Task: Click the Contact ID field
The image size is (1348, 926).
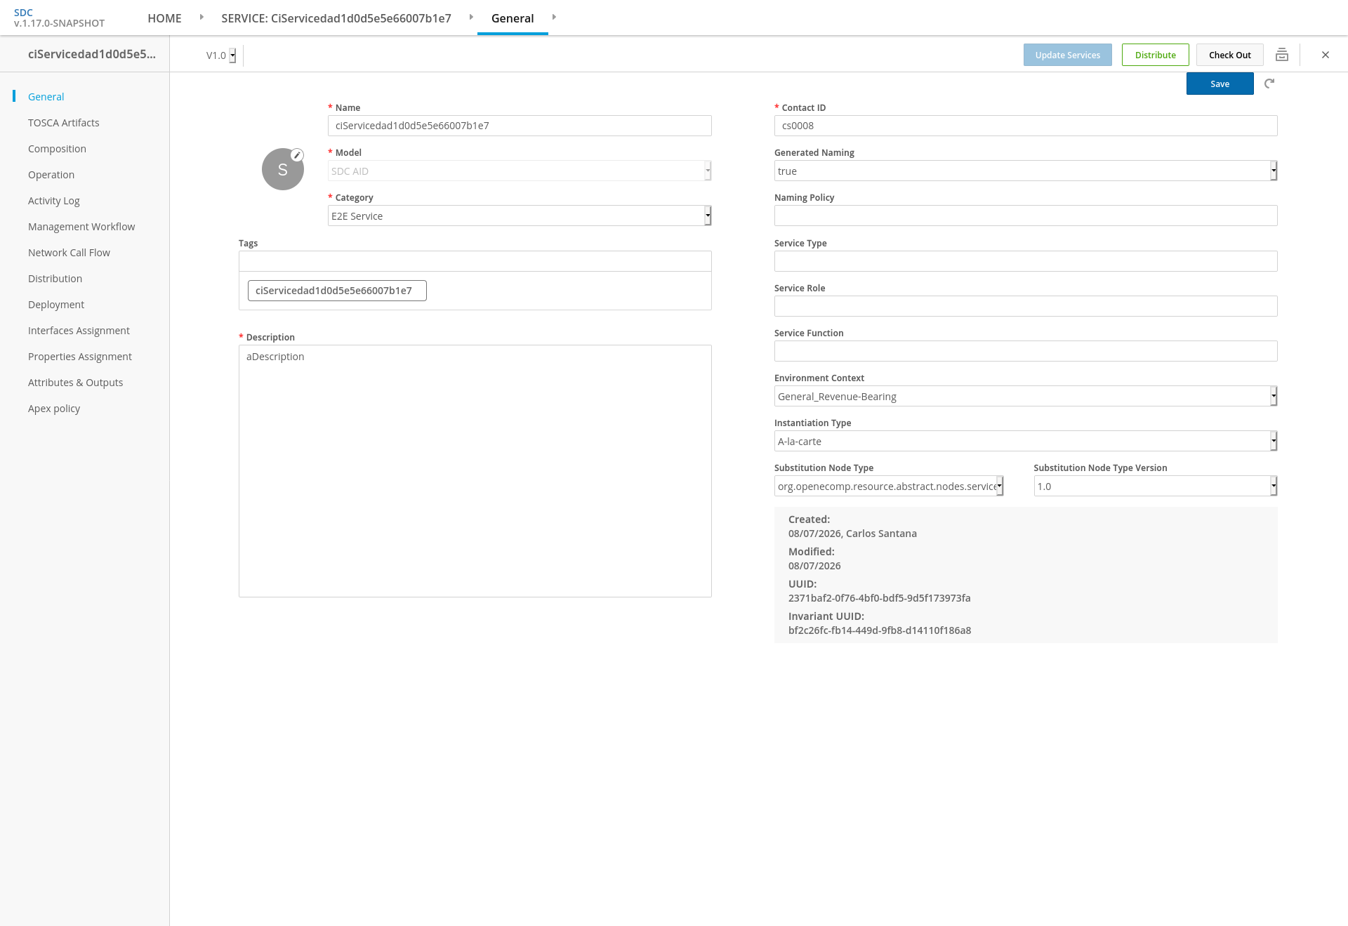Action: coord(1026,126)
